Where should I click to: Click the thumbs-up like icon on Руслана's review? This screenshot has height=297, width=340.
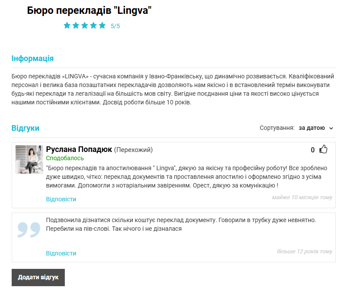(x=323, y=149)
